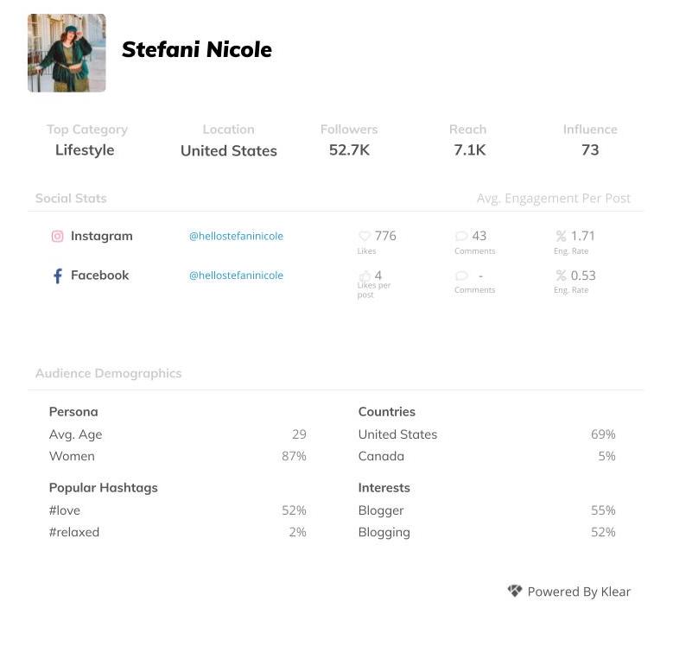Click the Lifestyle top category value

pos(85,150)
